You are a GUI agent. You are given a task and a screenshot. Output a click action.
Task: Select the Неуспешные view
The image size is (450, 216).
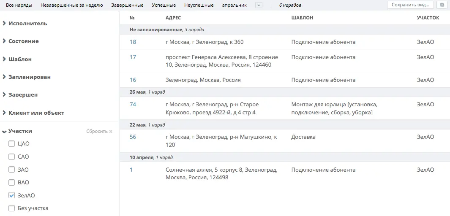[199, 5]
